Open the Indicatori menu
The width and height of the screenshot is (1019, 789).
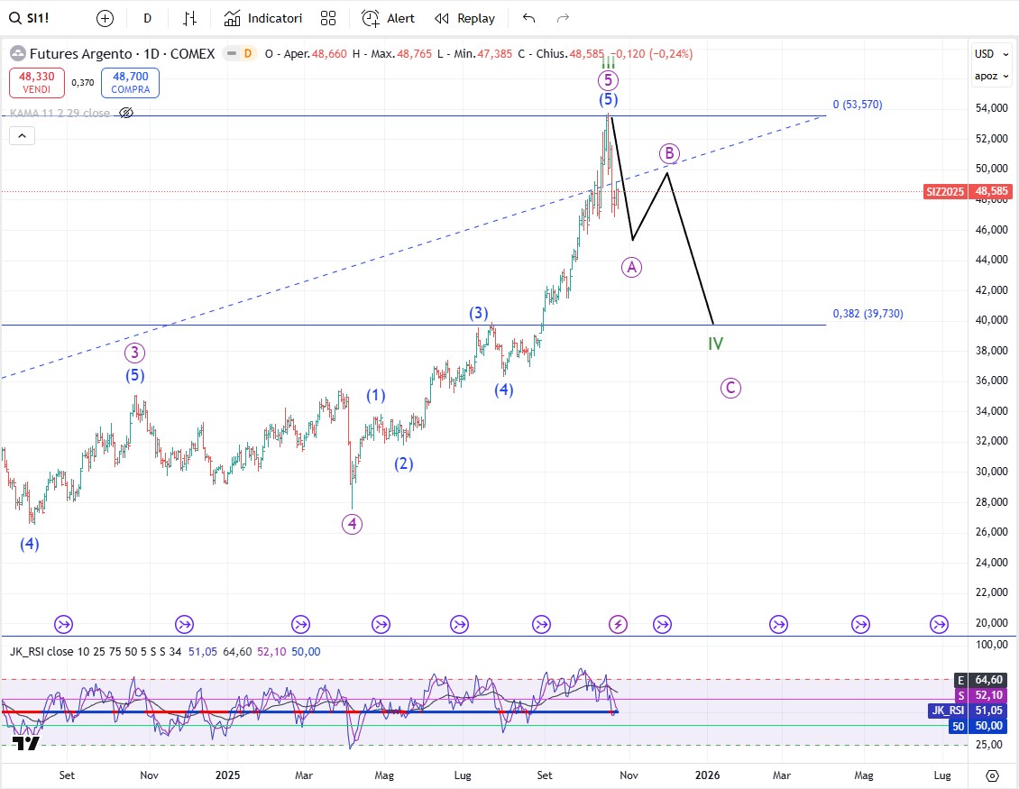tap(263, 18)
